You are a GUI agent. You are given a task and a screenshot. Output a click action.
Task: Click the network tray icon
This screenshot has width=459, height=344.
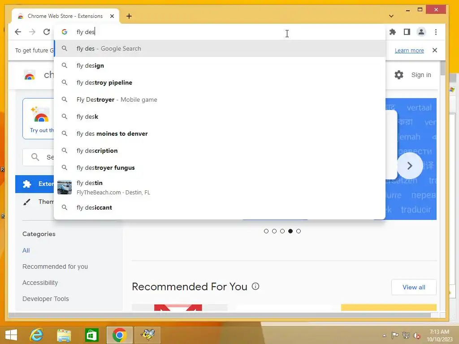(406, 335)
